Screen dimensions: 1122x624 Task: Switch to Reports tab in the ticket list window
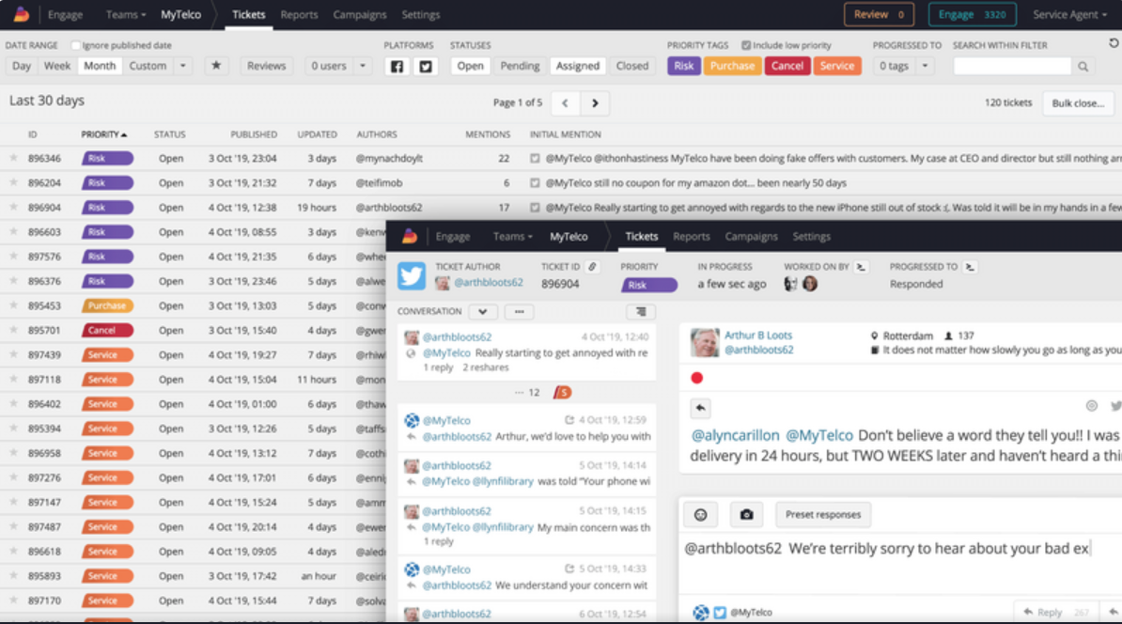pos(299,14)
